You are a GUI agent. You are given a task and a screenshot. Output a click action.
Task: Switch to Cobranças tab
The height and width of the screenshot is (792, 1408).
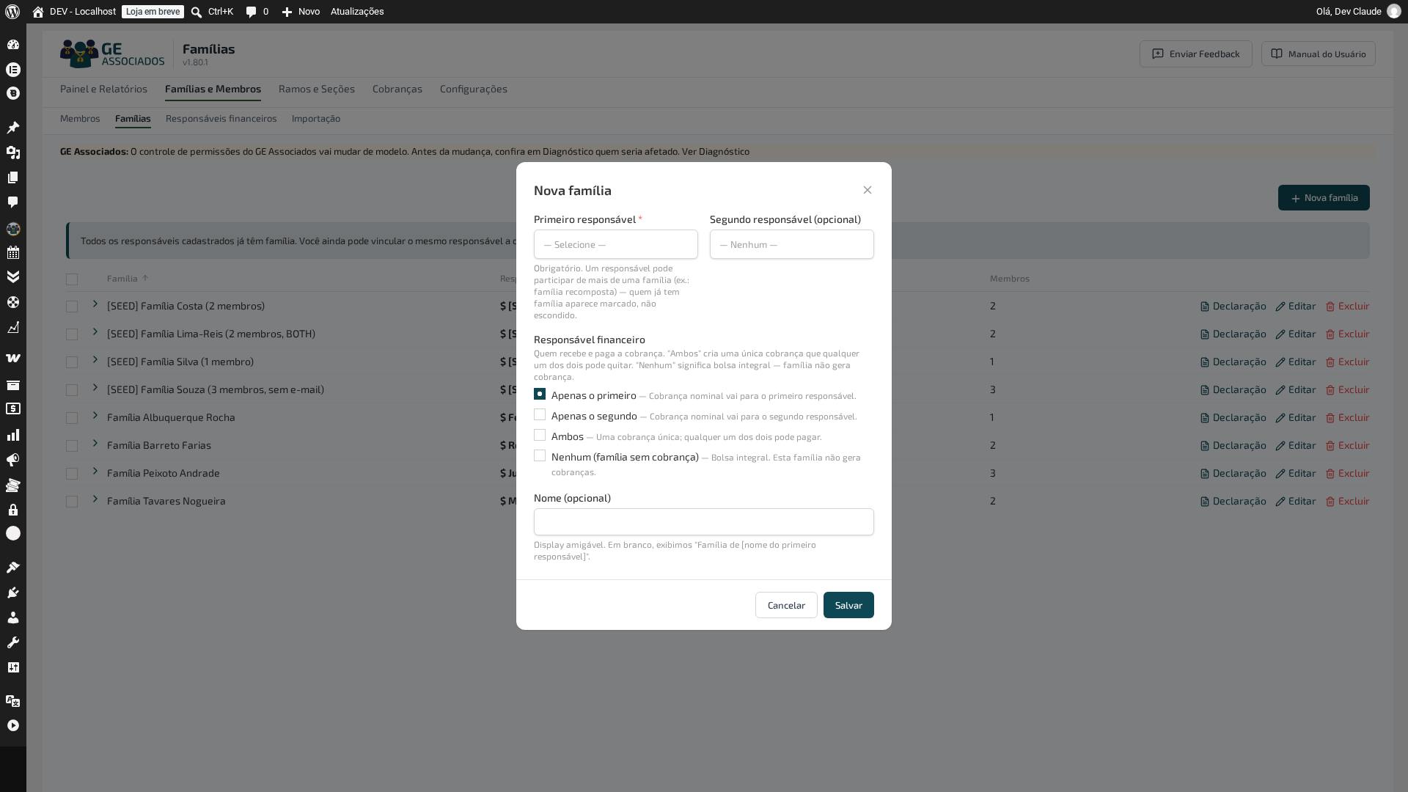click(x=397, y=89)
